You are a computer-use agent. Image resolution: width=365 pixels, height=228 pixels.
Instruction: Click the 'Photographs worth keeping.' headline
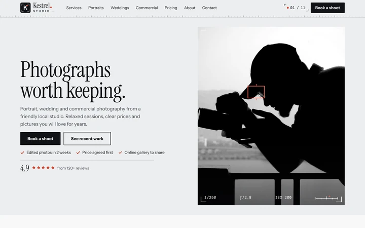point(73,81)
